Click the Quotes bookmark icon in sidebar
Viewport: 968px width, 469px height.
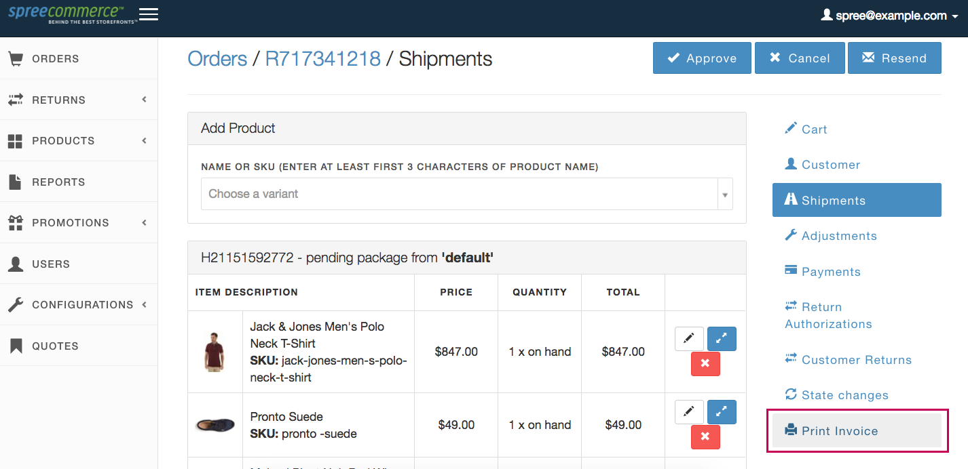pos(15,346)
